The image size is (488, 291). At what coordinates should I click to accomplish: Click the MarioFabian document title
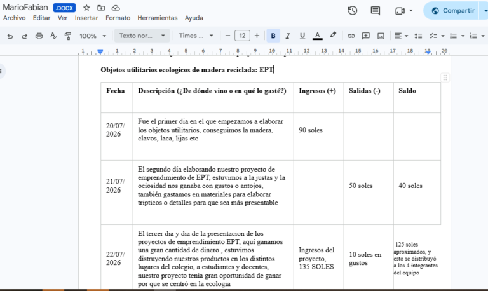pyautogui.click(x=25, y=8)
